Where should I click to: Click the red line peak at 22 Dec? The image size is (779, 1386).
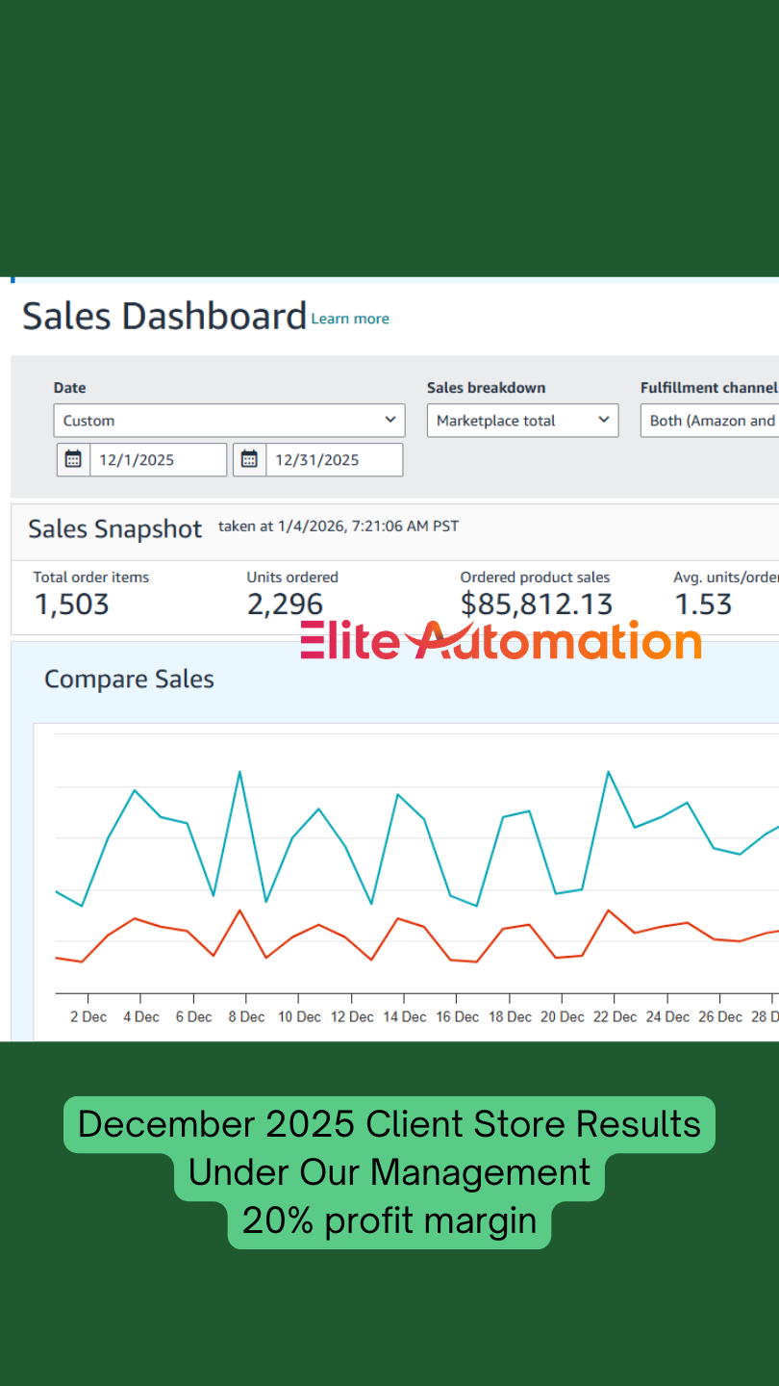click(608, 910)
